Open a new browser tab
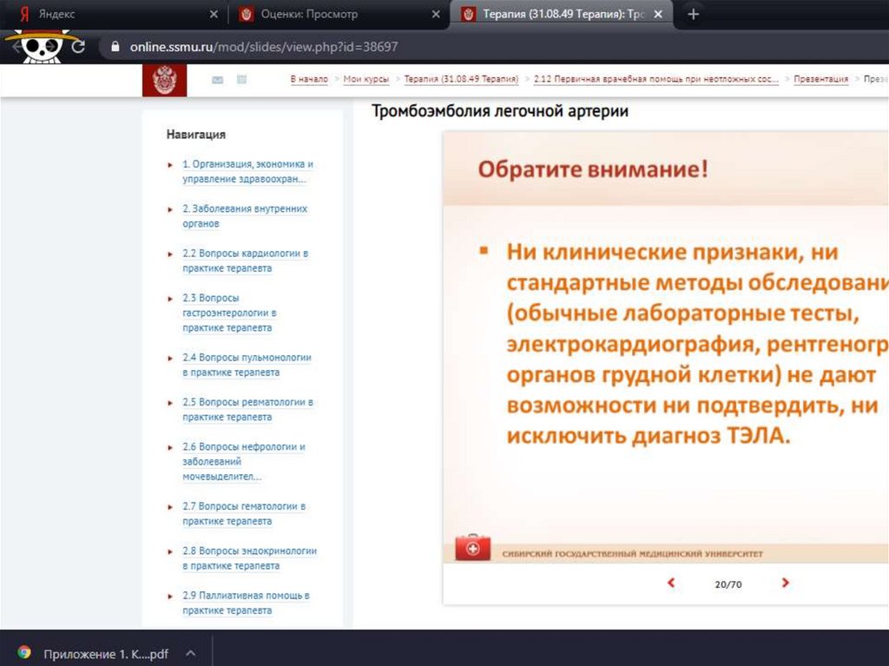This screenshot has height=666, width=889. coord(693,15)
